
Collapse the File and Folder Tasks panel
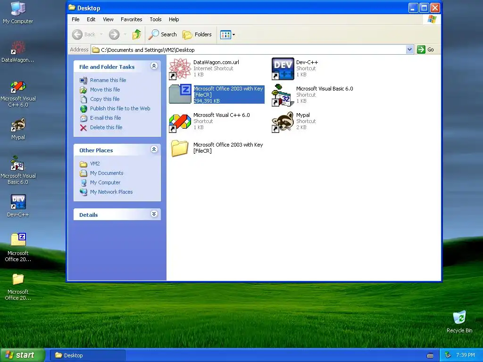click(154, 66)
